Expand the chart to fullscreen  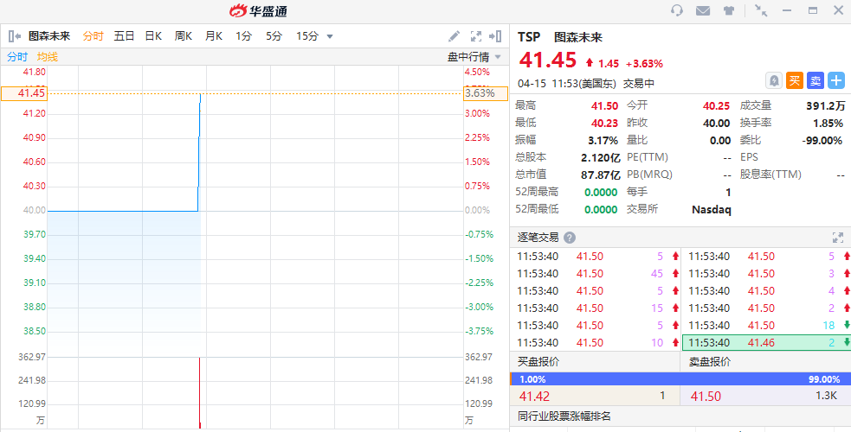[475, 36]
